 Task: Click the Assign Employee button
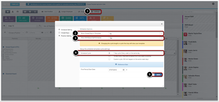tap(66, 12)
